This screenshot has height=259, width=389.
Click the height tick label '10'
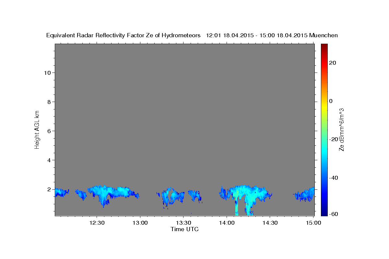[48, 73]
